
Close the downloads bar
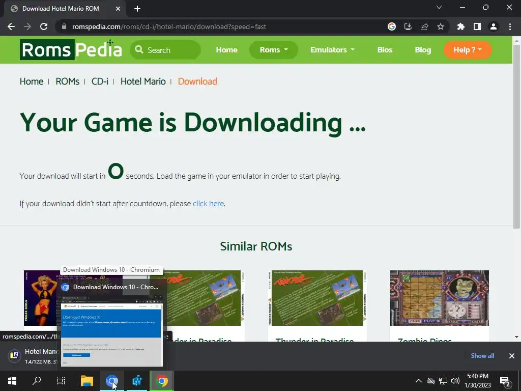pos(512,356)
